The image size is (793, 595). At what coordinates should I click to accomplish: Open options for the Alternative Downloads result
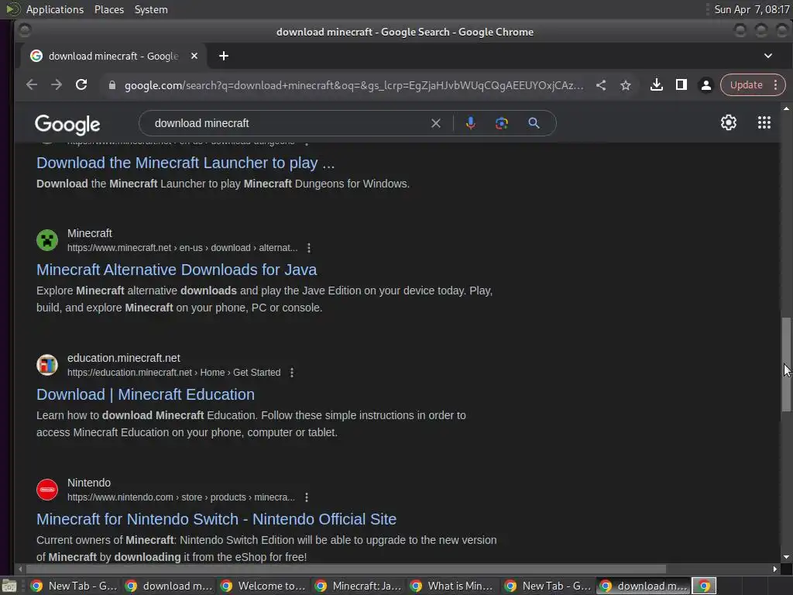[308, 248]
